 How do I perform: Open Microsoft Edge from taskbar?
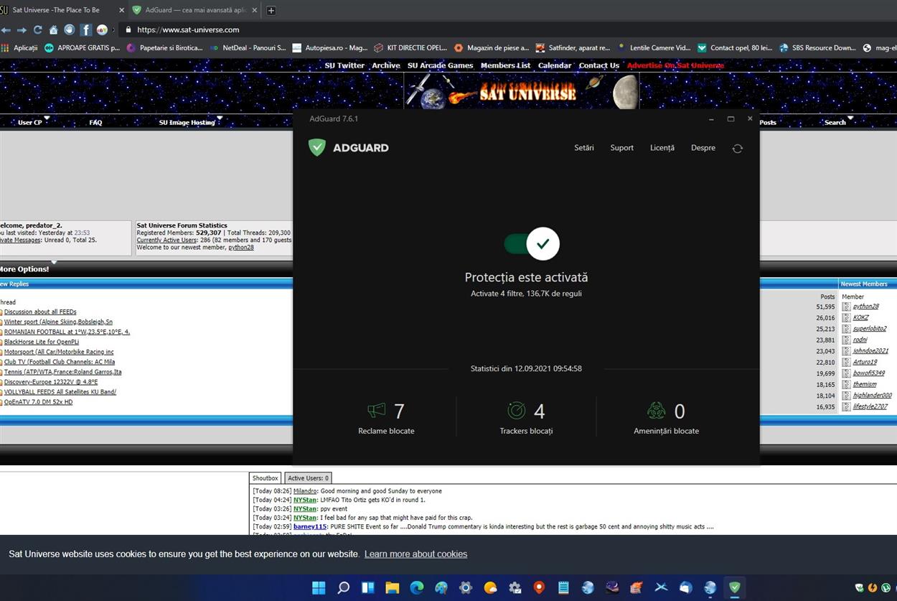coord(416,588)
